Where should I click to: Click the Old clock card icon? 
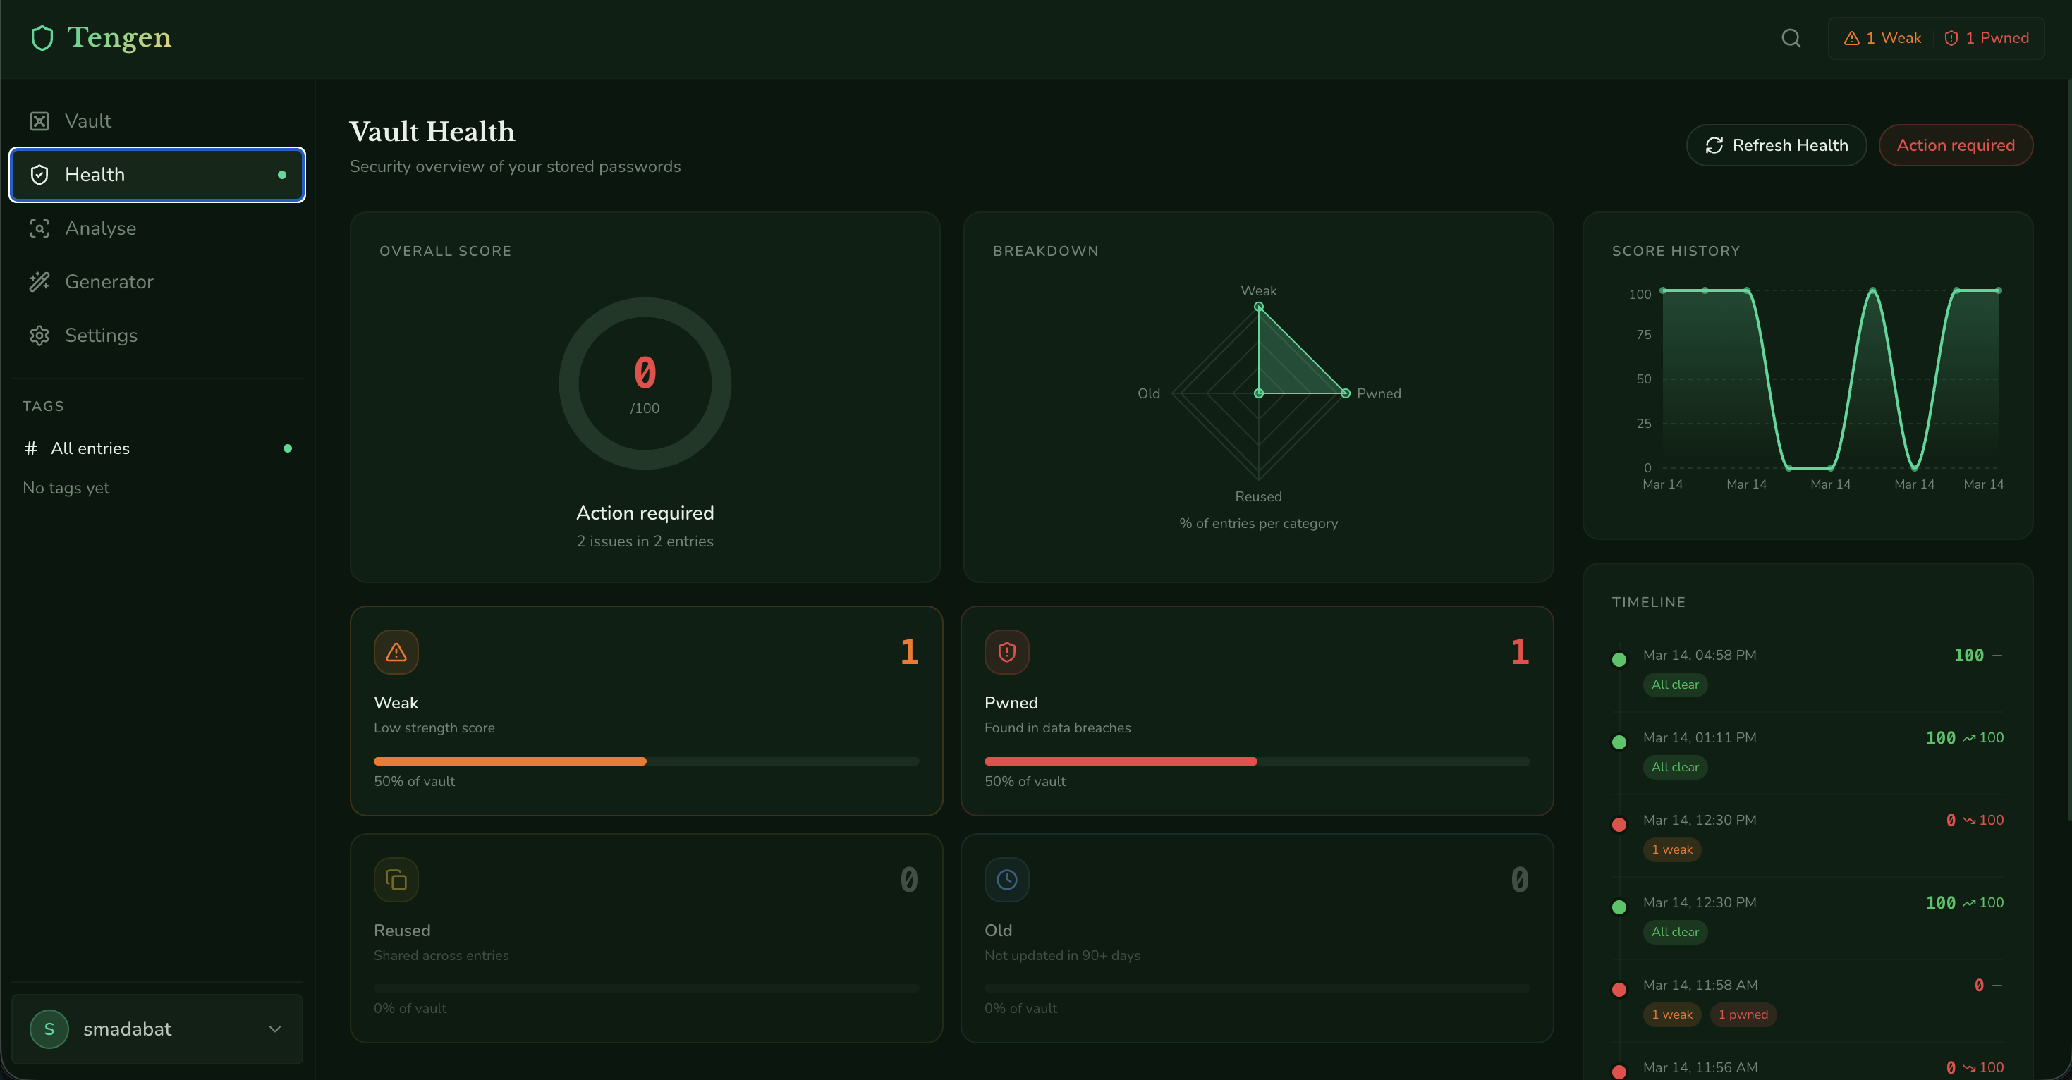point(1006,880)
